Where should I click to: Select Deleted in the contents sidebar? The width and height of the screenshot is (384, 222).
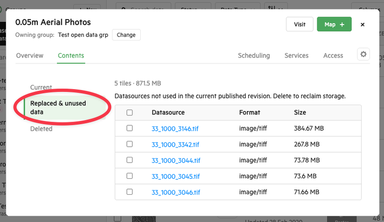(41, 129)
